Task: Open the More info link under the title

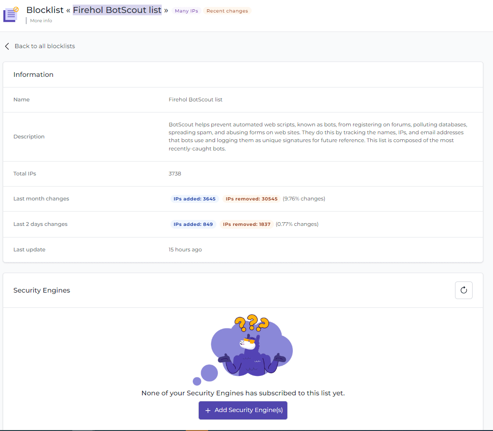Action: [x=41, y=21]
